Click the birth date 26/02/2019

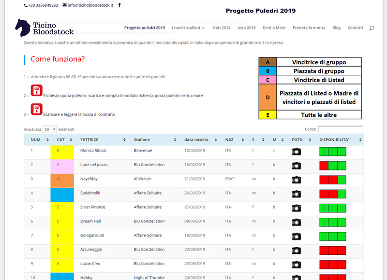click(x=195, y=193)
